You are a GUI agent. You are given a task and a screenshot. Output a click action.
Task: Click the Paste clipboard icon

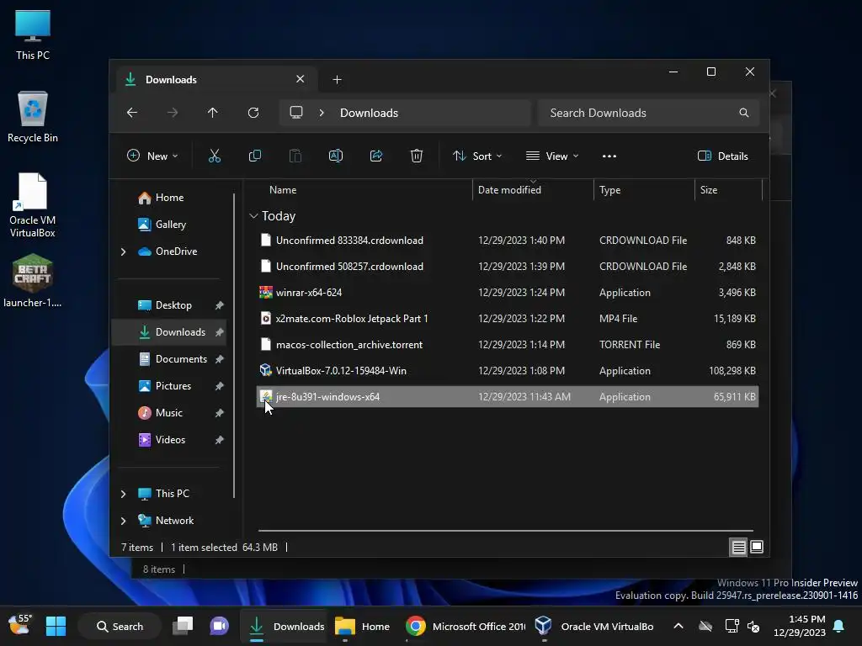295,156
